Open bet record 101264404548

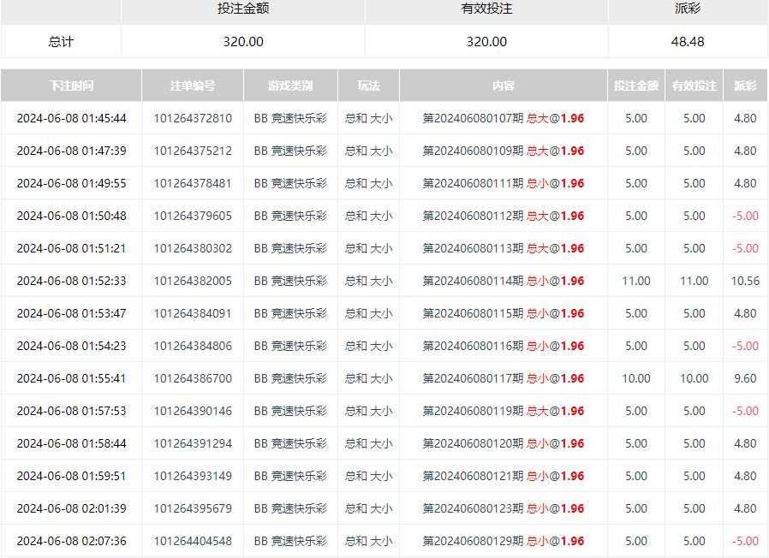(x=192, y=541)
